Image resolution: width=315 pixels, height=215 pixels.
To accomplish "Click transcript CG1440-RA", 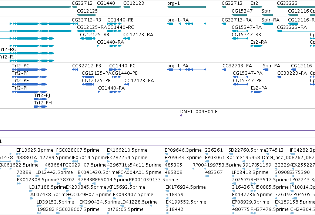I will tap(111, 42).
